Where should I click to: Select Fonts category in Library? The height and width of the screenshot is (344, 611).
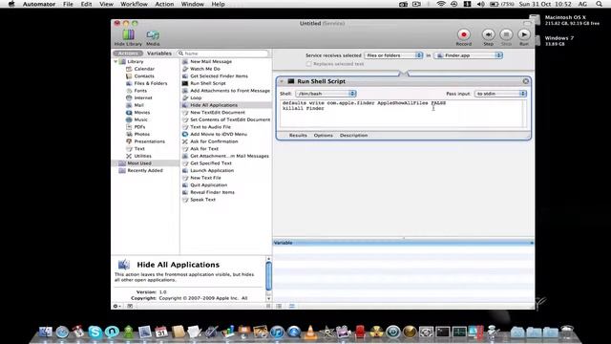coord(140,91)
